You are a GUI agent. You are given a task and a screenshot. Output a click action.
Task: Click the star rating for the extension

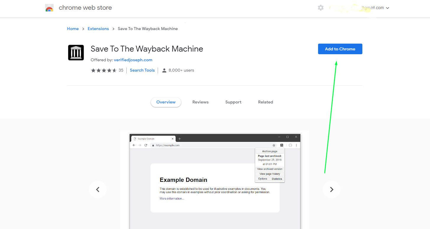[x=104, y=70]
